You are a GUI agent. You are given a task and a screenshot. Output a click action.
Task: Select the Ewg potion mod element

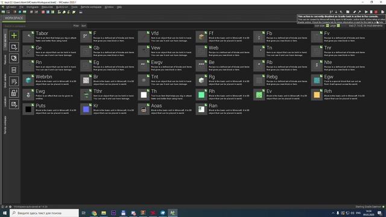tap(49, 95)
